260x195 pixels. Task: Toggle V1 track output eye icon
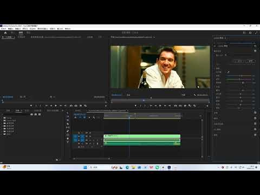90,136
